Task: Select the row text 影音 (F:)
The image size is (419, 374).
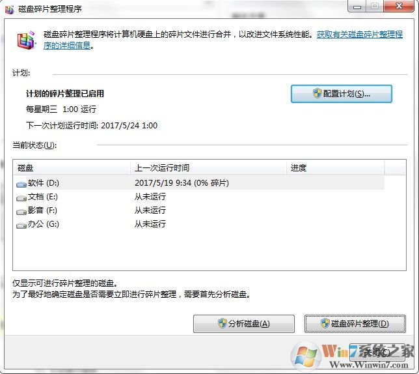Action: (42, 210)
